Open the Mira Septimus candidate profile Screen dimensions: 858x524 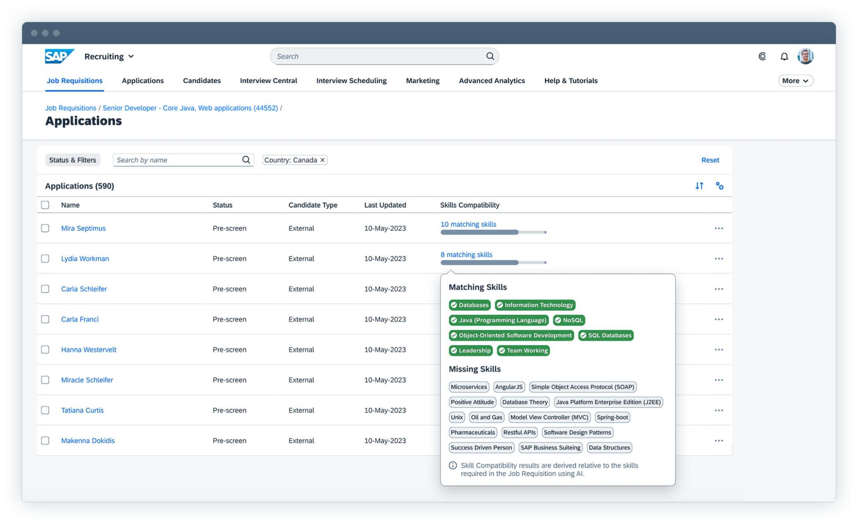pyautogui.click(x=83, y=228)
